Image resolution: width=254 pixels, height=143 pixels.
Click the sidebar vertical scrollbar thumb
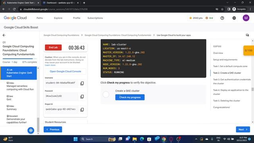click(38, 125)
